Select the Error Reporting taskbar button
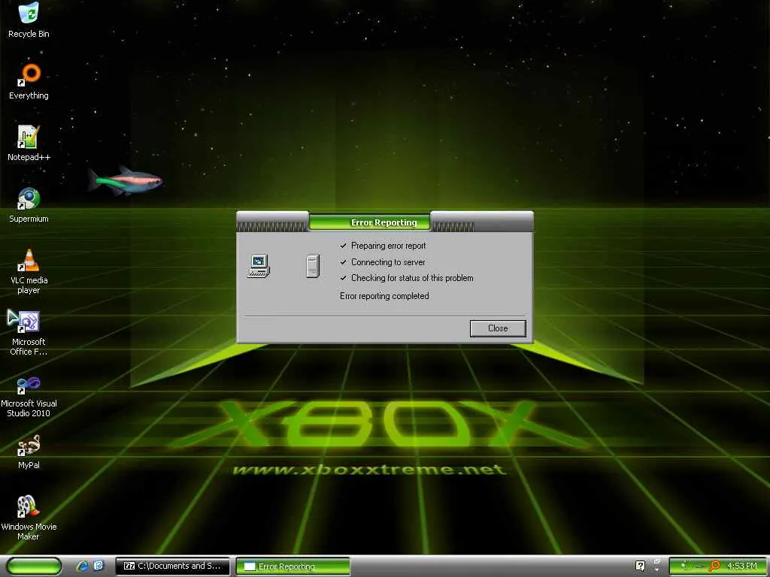Image resolution: width=770 pixels, height=577 pixels. tap(293, 566)
